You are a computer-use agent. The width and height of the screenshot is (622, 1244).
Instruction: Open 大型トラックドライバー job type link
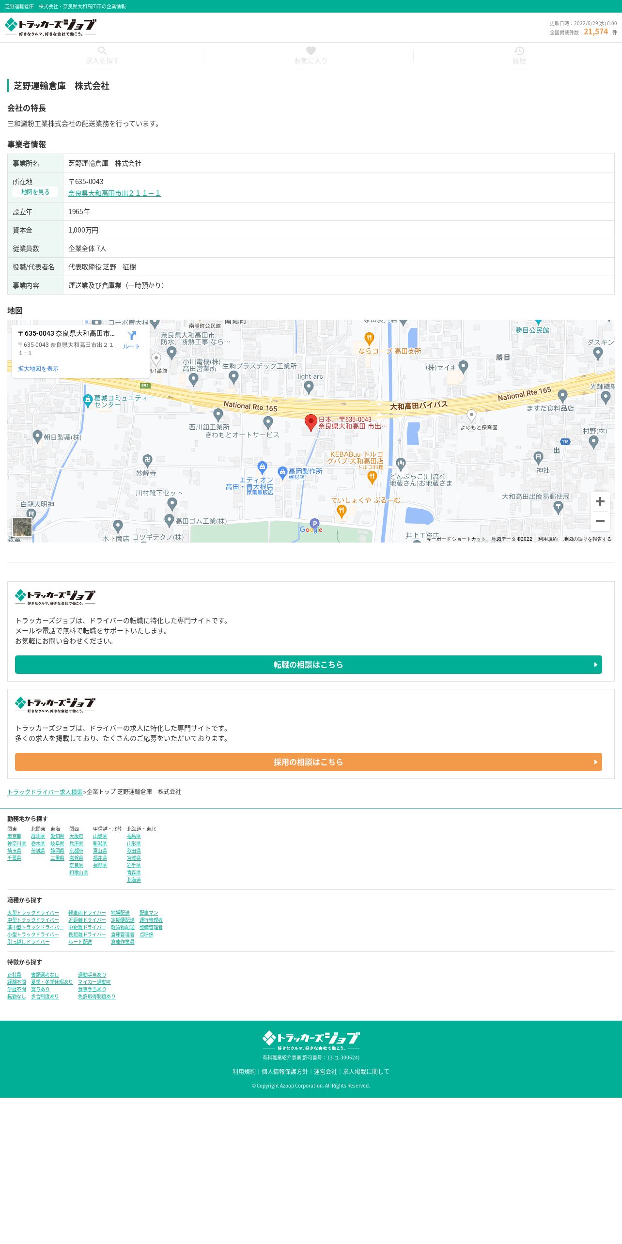pos(33,913)
